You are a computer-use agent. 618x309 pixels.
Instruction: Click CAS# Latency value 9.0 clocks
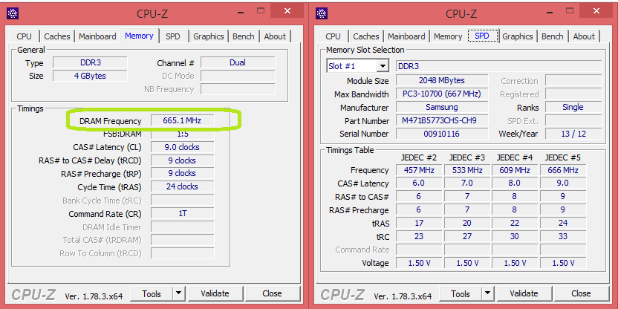pyautogui.click(x=183, y=147)
